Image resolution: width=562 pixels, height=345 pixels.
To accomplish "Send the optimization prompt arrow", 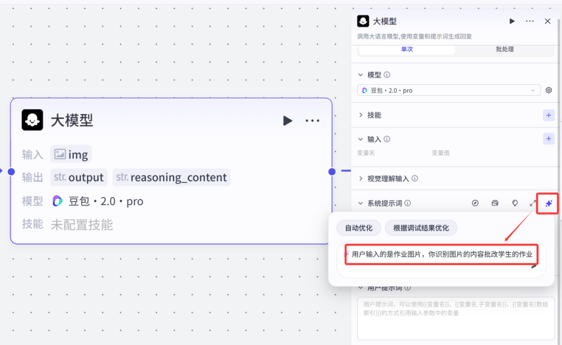I will click(x=534, y=266).
